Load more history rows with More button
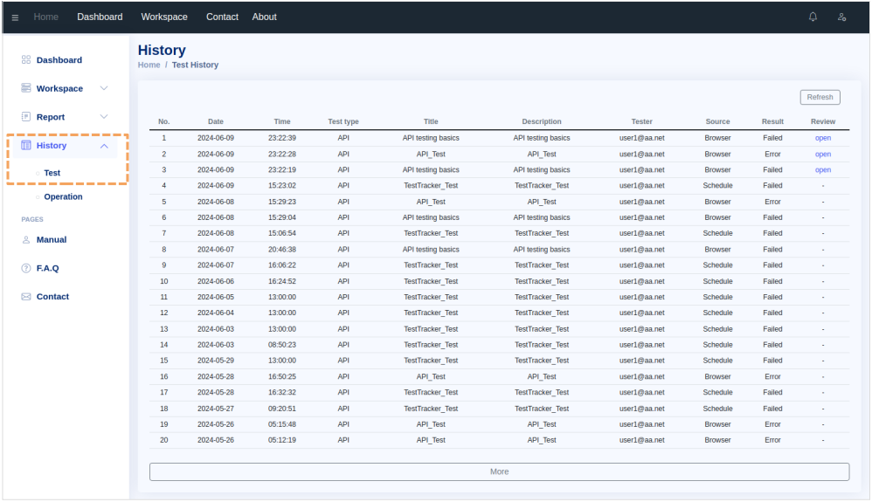 tap(499, 471)
